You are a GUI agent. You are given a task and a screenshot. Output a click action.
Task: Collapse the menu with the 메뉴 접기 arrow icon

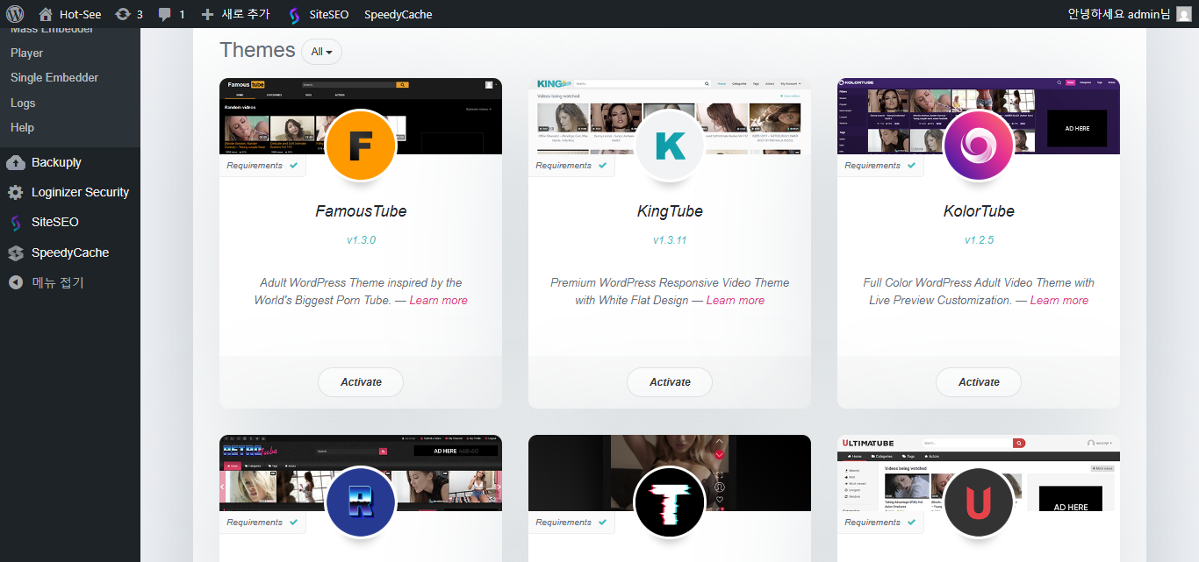15,282
